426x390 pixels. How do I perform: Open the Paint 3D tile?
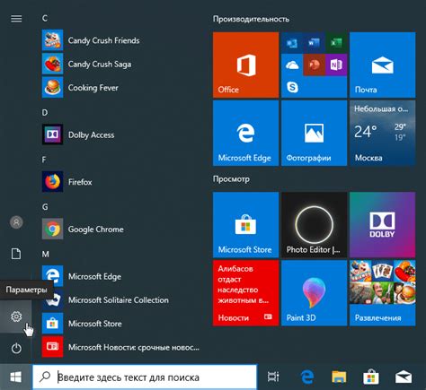314,293
